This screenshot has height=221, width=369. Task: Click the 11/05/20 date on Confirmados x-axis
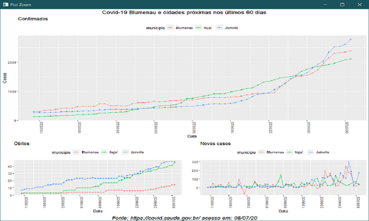coord(41,127)
